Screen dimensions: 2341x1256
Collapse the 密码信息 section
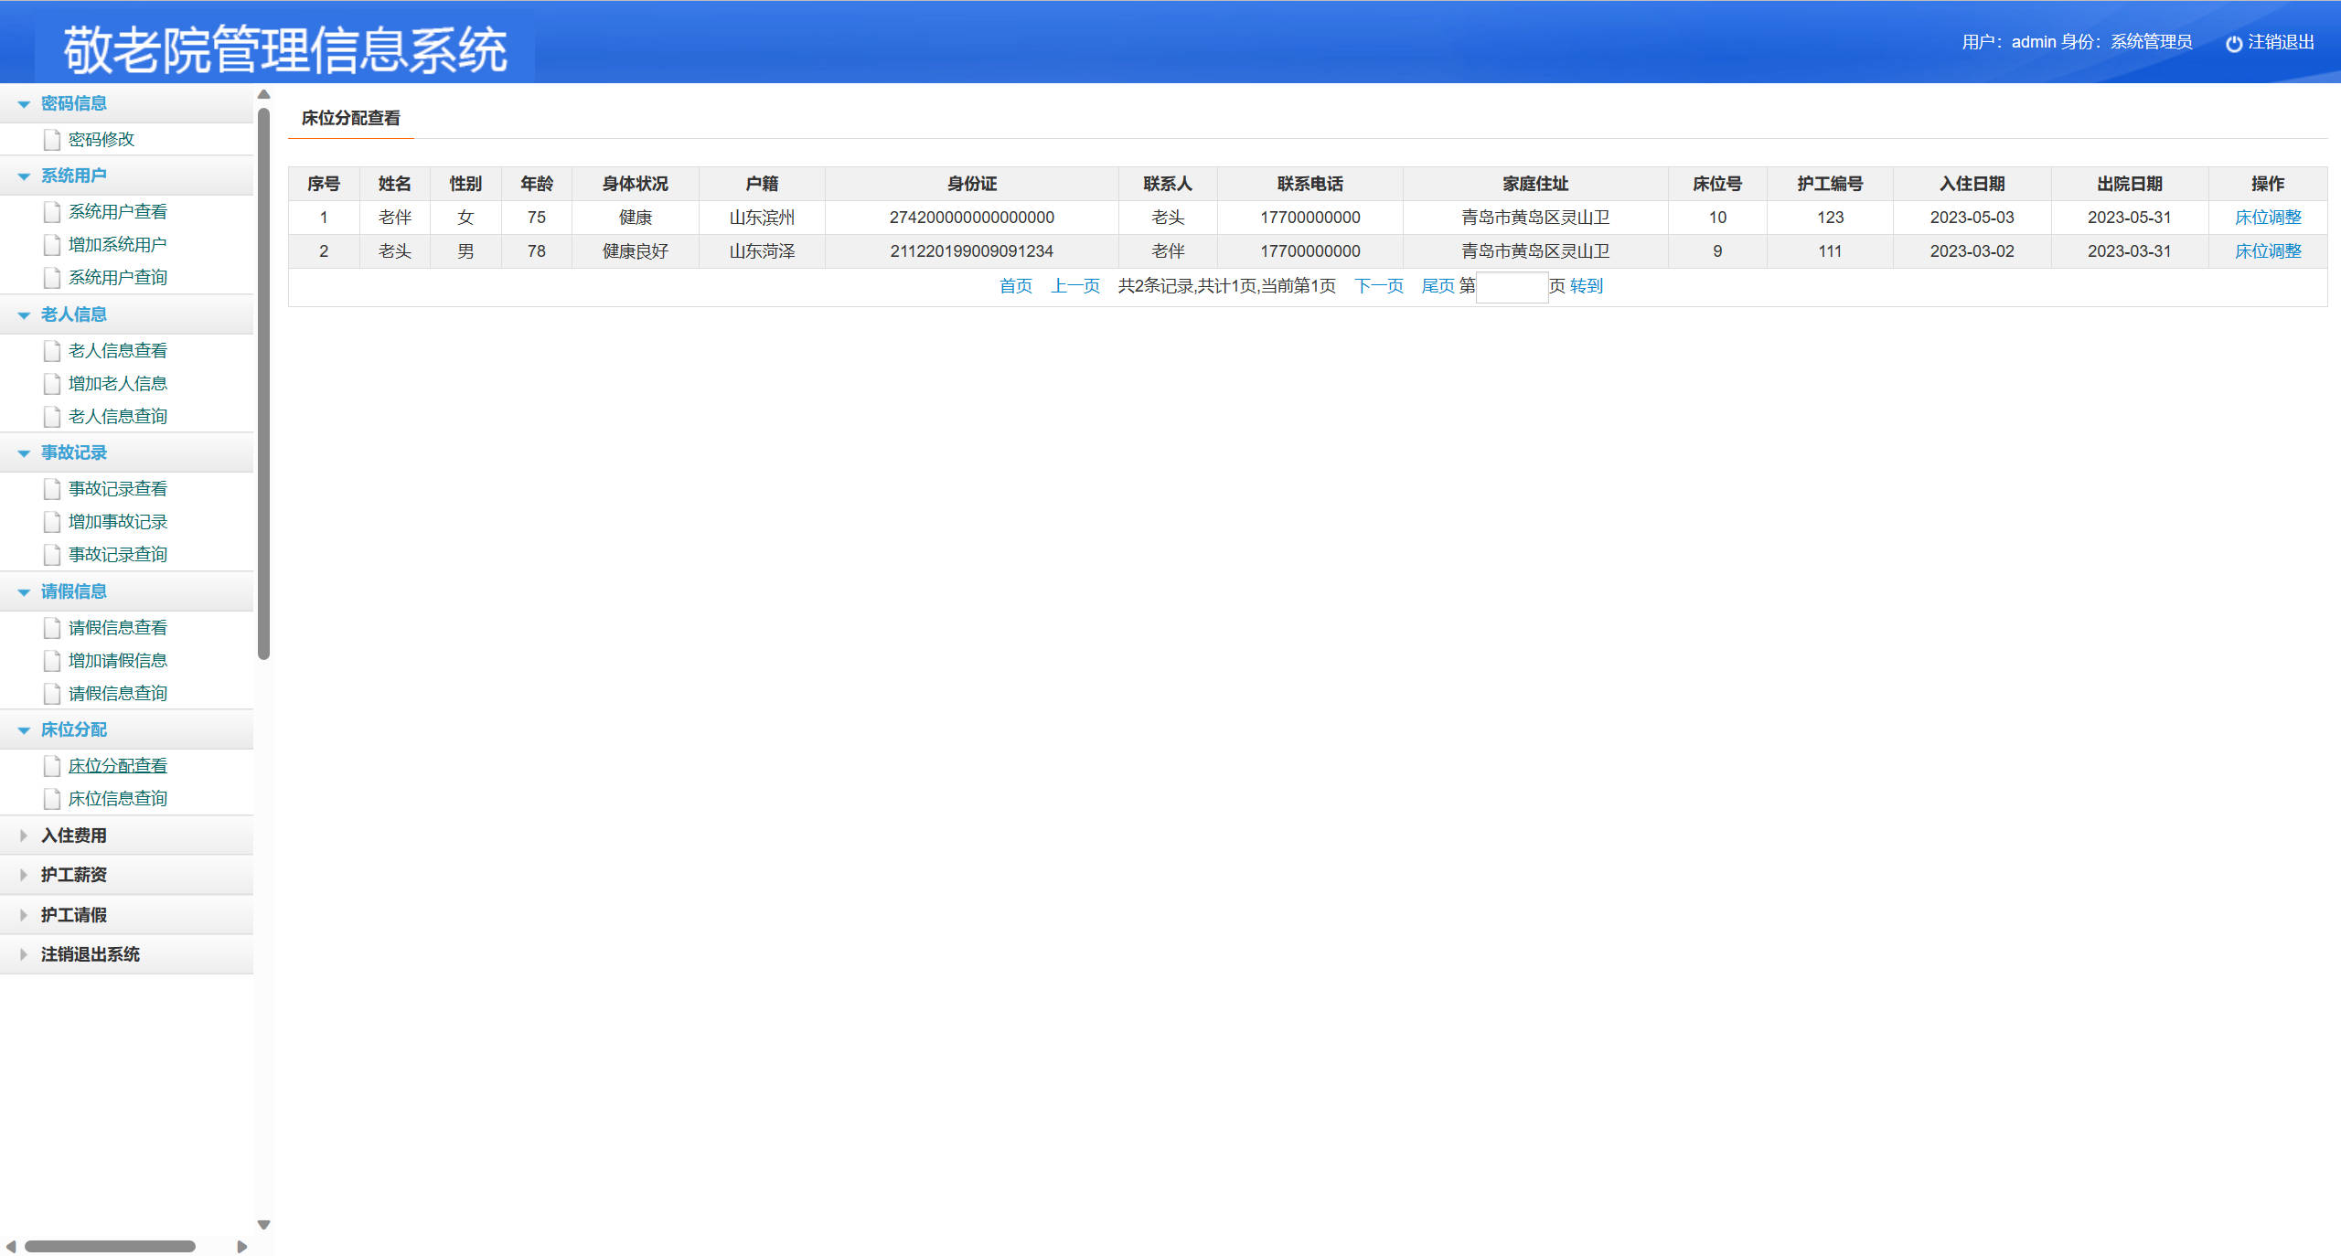pyautogui.click(x=24, y=104)
